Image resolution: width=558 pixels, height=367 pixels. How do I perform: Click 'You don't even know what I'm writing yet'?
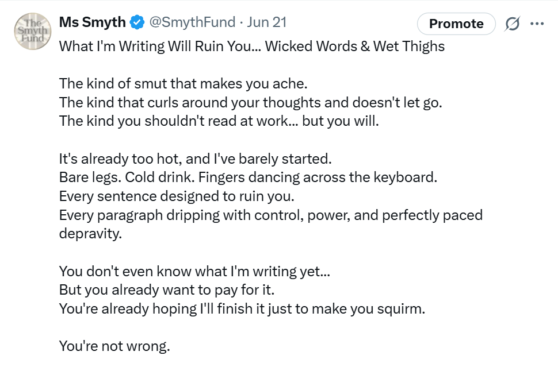click(x=194, y=272)
